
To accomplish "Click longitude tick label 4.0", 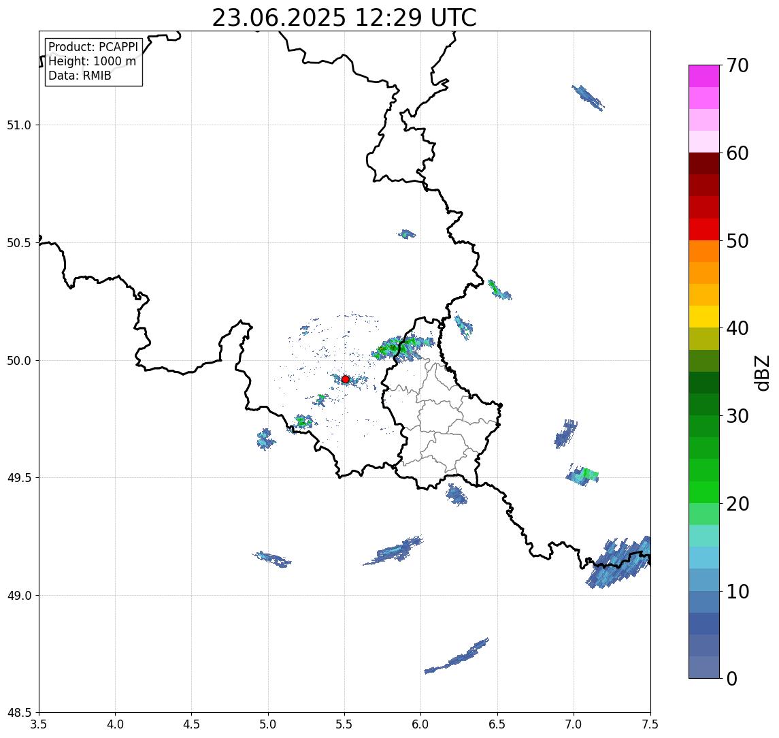I will point(115,724).
